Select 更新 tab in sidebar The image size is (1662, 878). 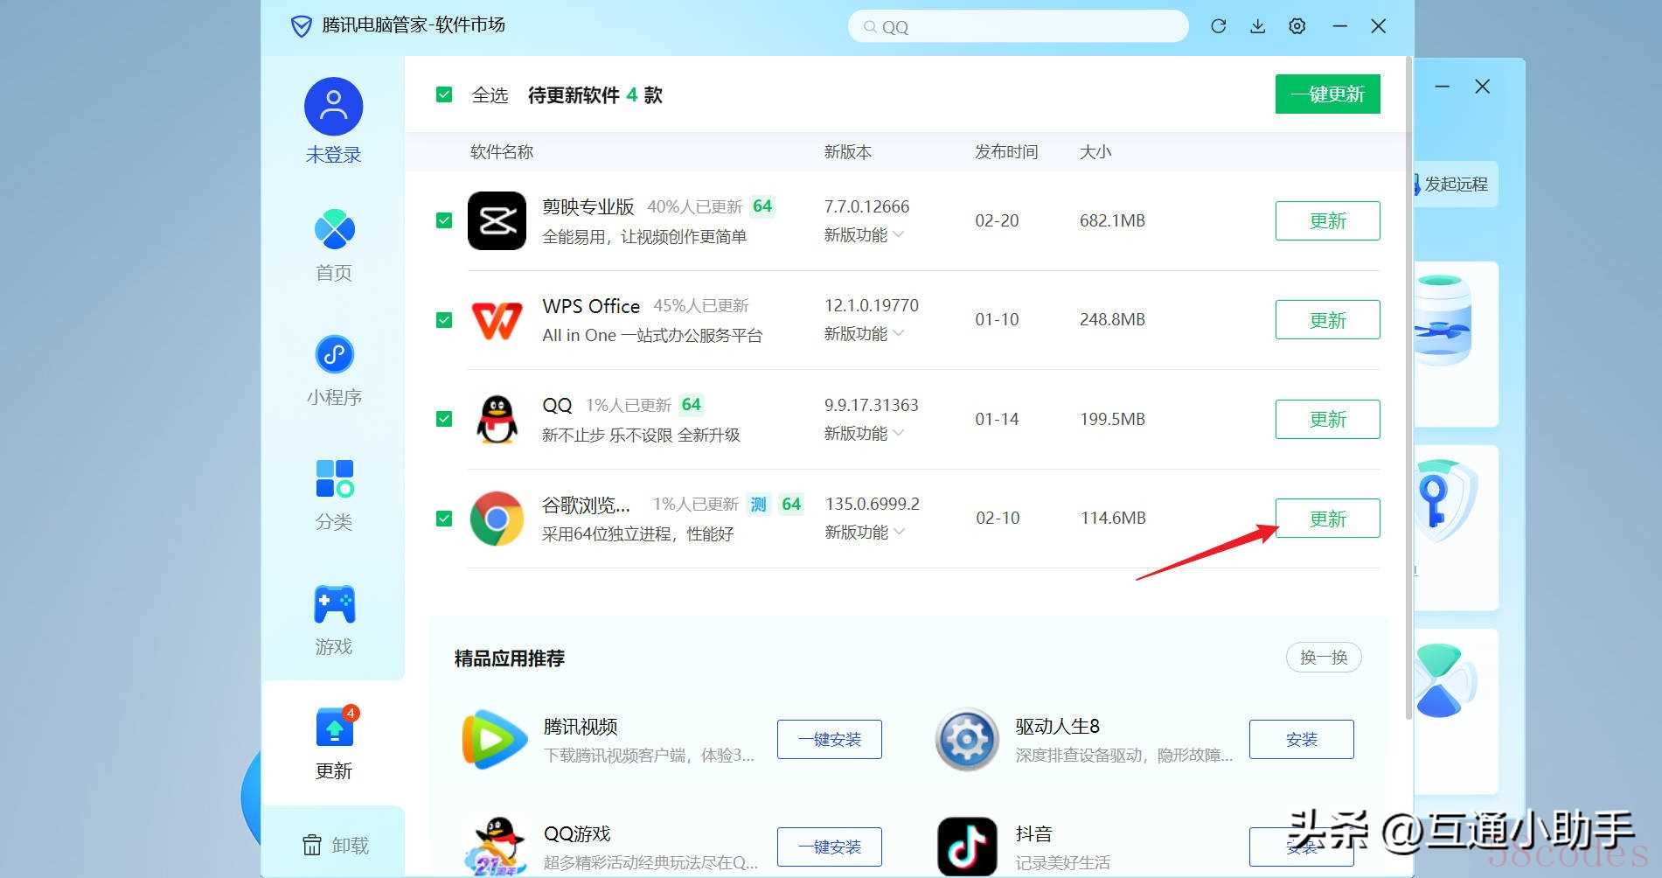pos(334,743)
